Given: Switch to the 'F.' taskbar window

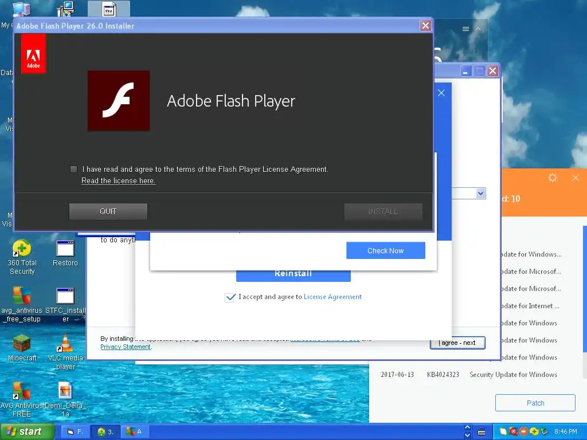Looking at the screenshot, I should (75, 432).
